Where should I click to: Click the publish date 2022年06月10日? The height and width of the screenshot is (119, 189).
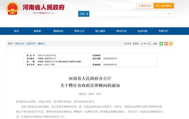110,65
